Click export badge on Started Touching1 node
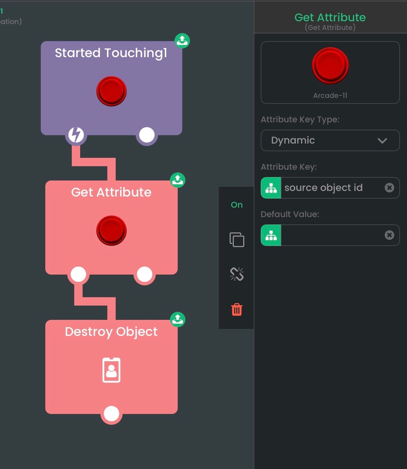Image resolution: width=407 pixels, height=469 pixels. coord(182,41)
